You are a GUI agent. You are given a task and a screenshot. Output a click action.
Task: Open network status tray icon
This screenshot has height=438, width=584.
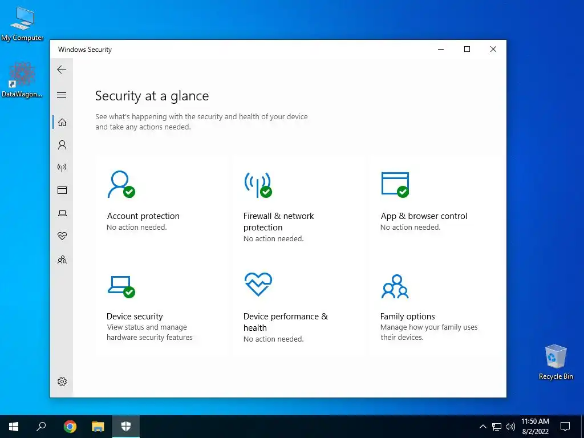pyautogui.click(x=497, y=427)
